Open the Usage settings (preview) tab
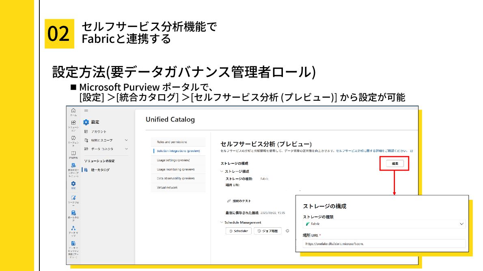The image size is (483, 271). click(178, 160)
